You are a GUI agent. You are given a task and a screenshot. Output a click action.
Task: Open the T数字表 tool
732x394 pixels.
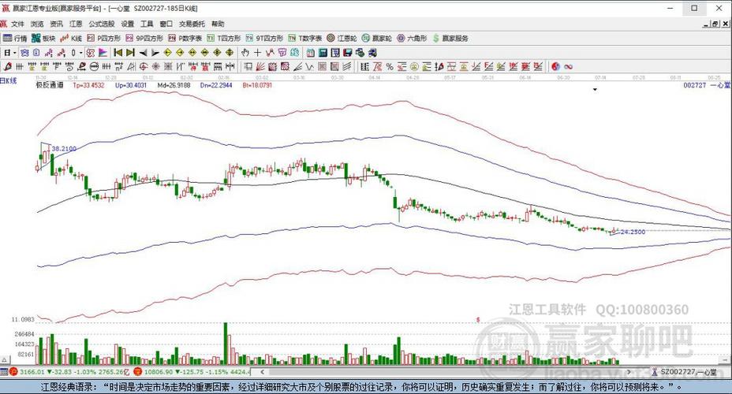coord(304,39)
